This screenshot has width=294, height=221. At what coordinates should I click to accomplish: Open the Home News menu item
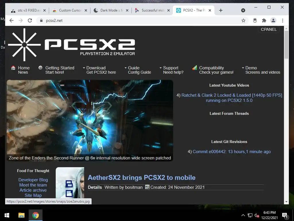pyautogui.click(x=24, y=70)
